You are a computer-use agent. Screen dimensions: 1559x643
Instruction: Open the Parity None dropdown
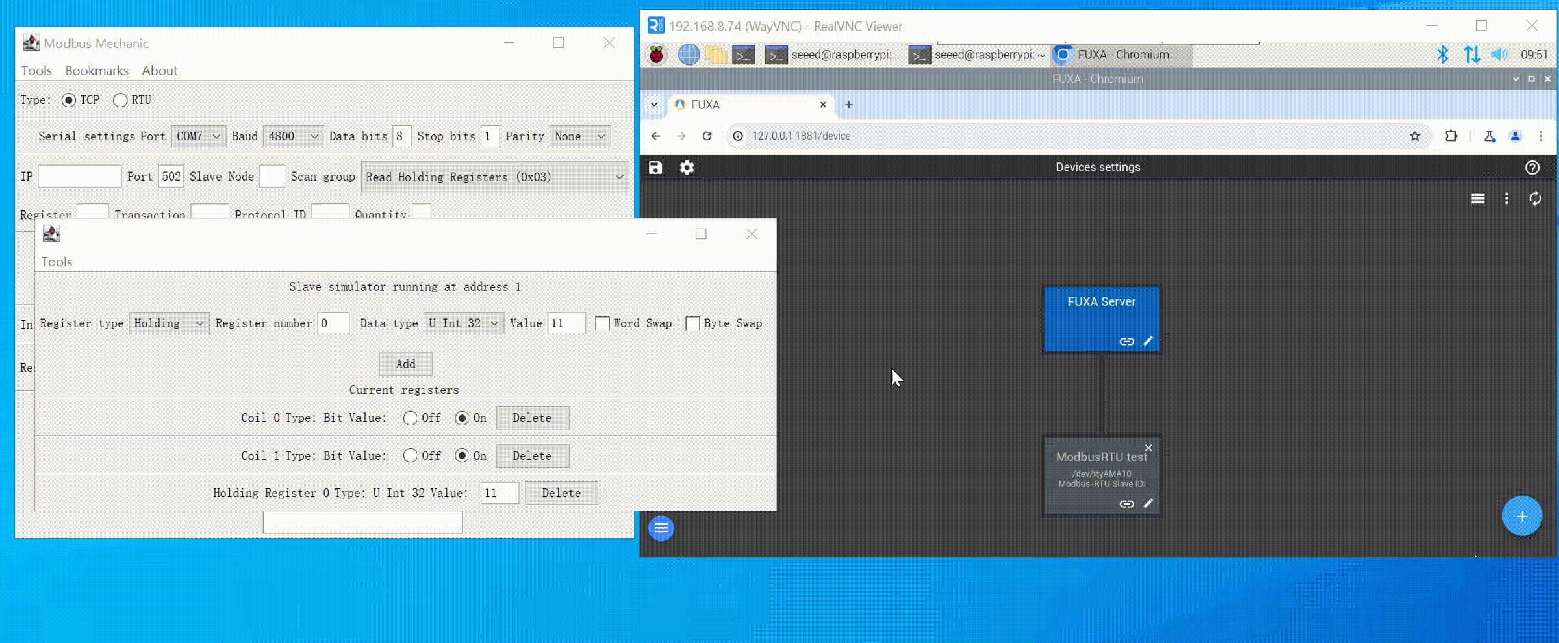pos(580,136)
